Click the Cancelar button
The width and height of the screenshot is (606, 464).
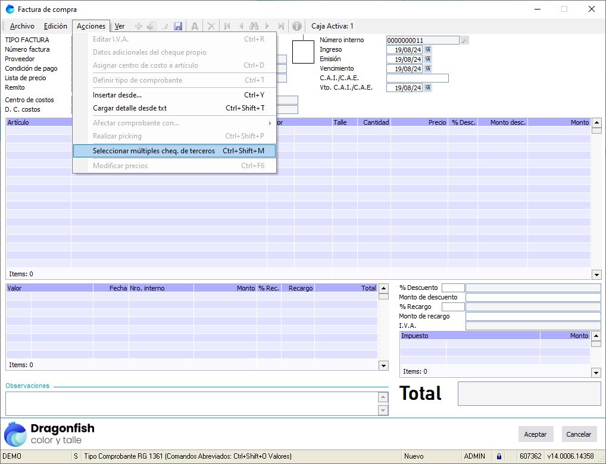point(579,434)
